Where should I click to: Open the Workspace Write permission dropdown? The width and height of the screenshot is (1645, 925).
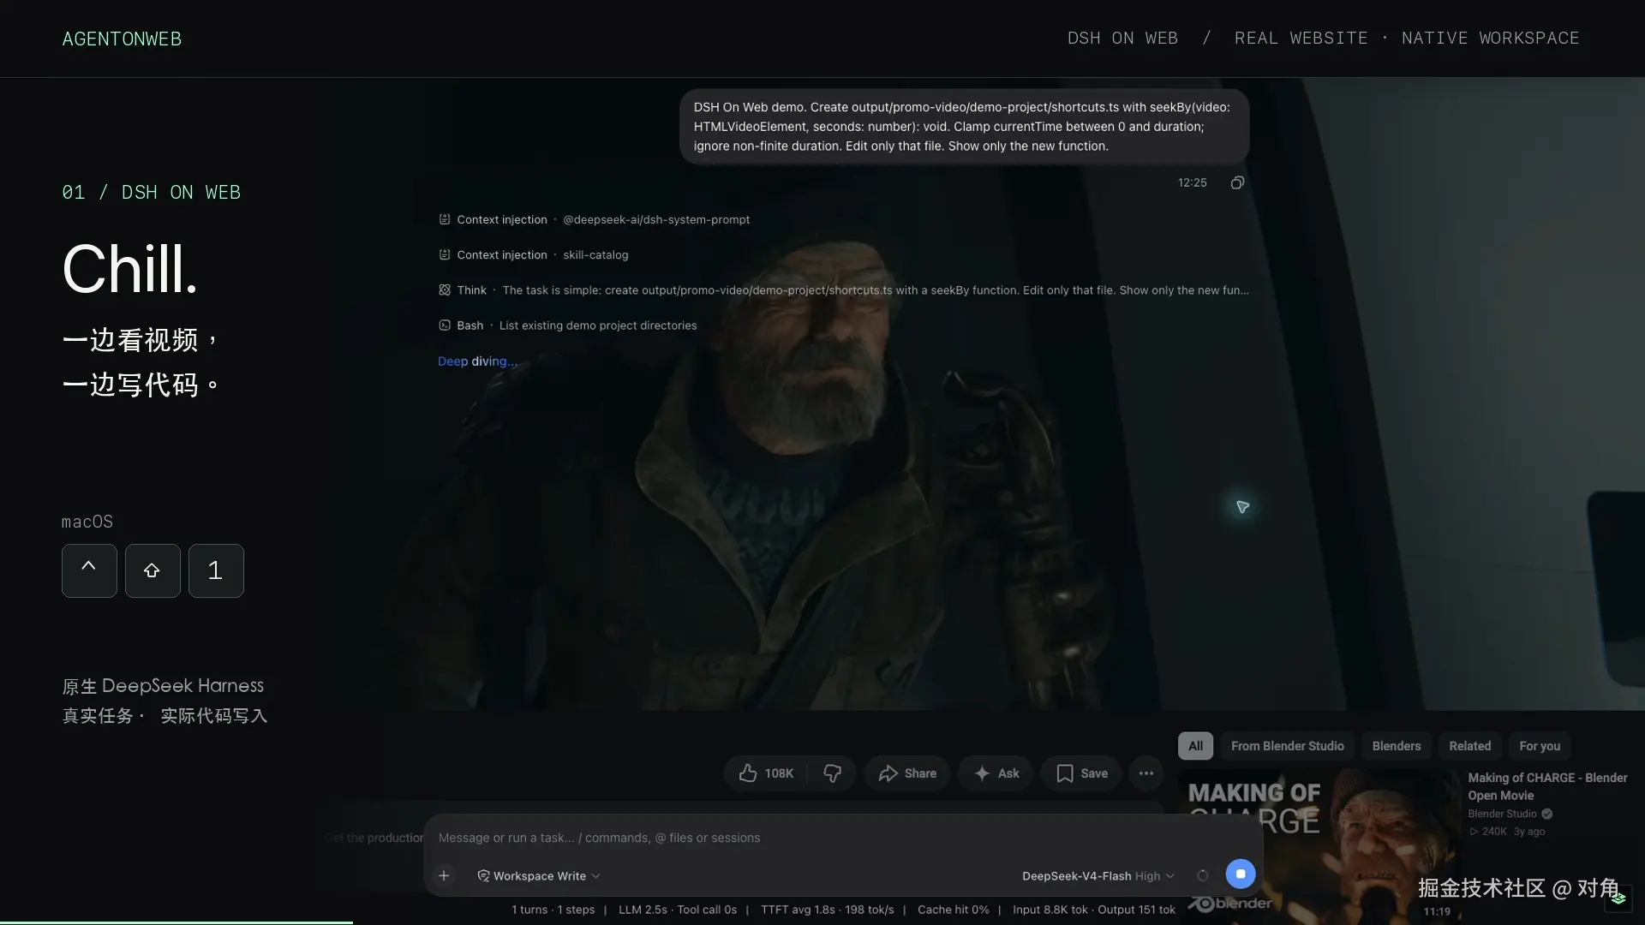539,875
